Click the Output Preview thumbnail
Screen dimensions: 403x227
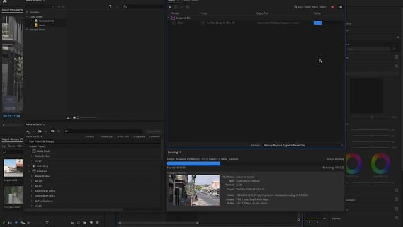click(194, 190)
